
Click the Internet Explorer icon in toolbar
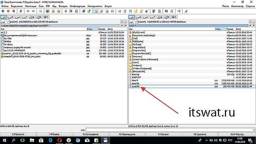tap(84, 11)
